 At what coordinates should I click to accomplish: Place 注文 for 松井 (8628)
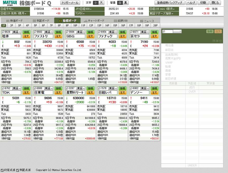(x=26, y=36)
